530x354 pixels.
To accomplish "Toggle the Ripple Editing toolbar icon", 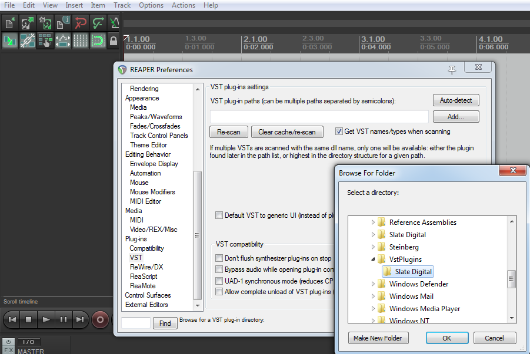I will click(45, 41).
